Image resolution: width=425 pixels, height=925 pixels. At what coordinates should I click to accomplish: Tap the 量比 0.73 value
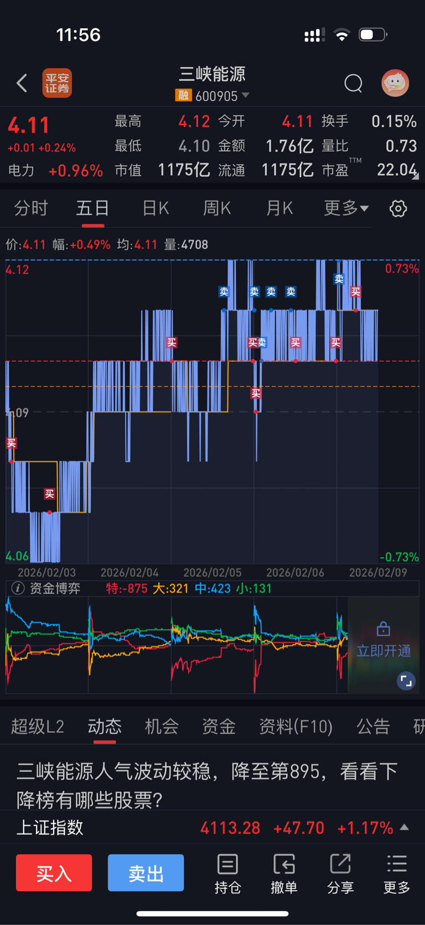click(401, 146)
